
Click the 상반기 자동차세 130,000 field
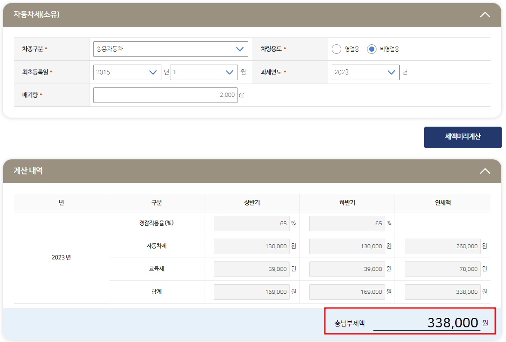[x=251, y=246]
